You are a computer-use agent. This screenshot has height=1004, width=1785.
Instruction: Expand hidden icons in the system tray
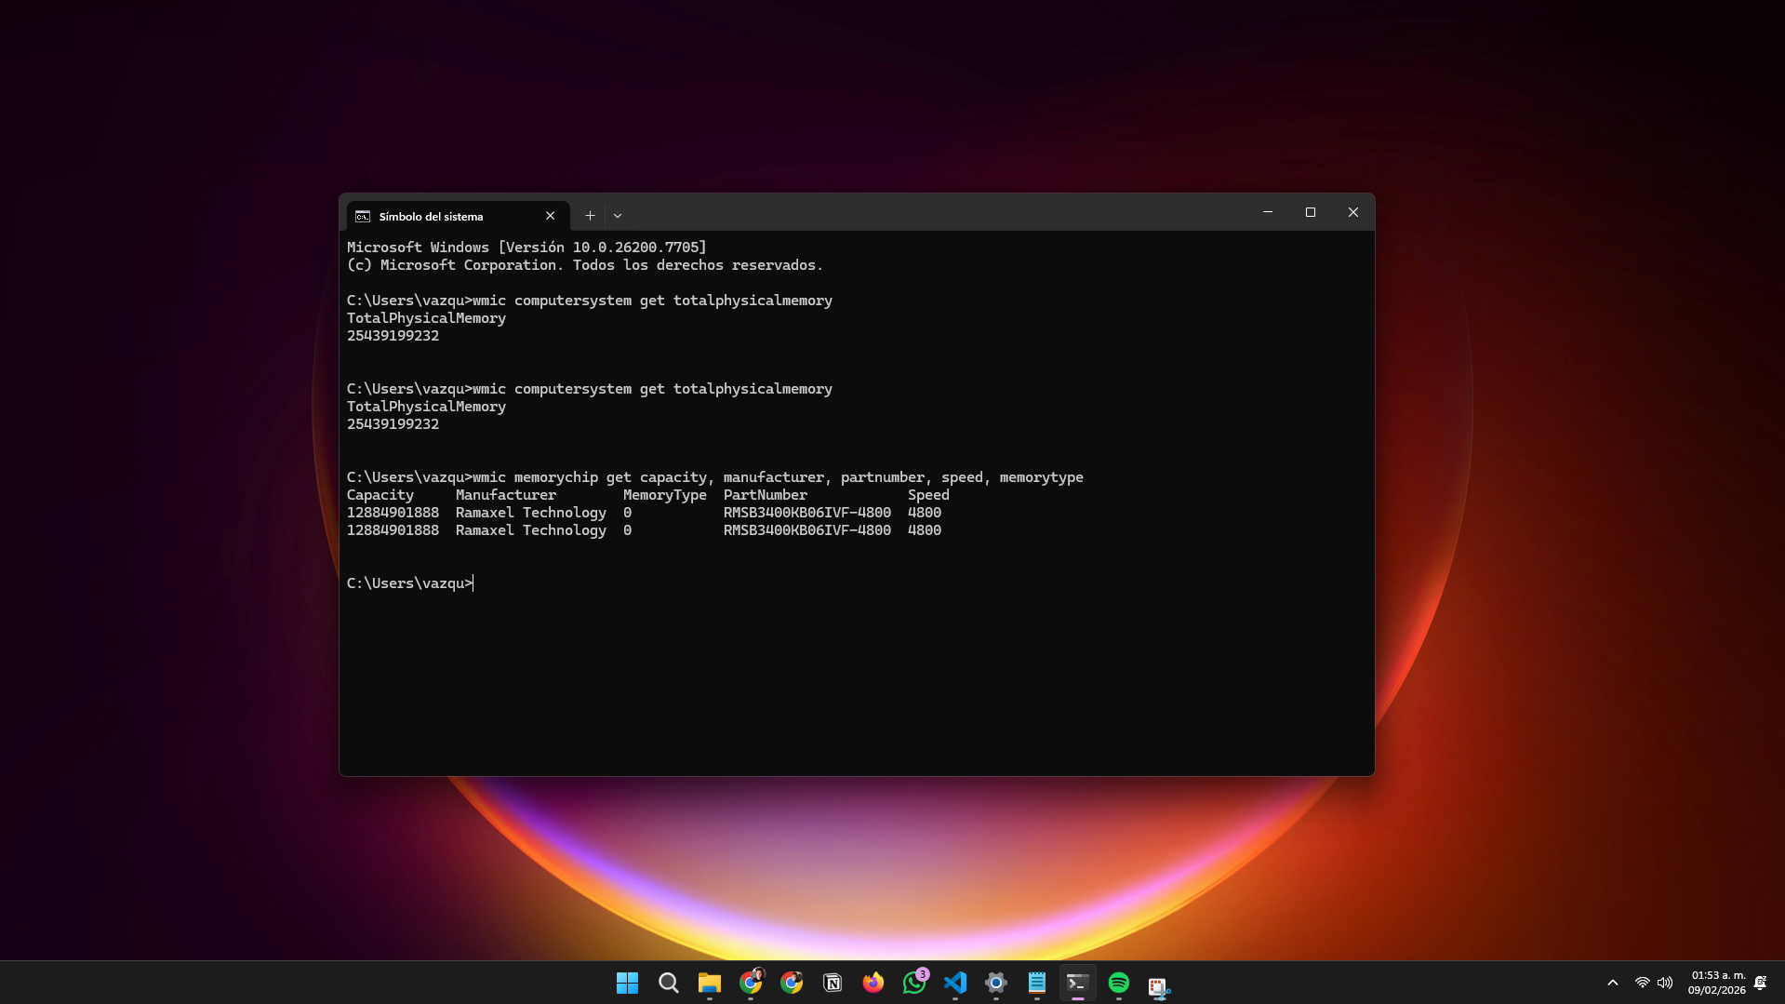(1612, 984)
